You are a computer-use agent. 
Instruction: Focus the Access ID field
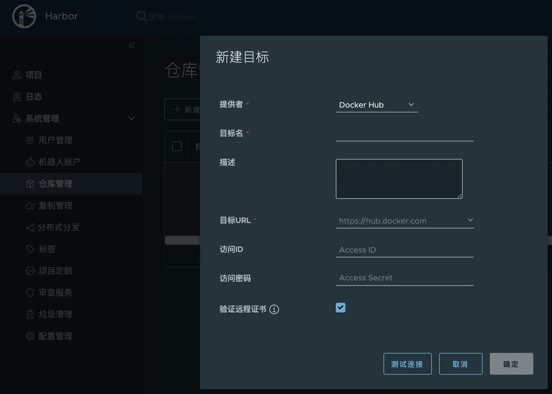(x=404, y=250)
